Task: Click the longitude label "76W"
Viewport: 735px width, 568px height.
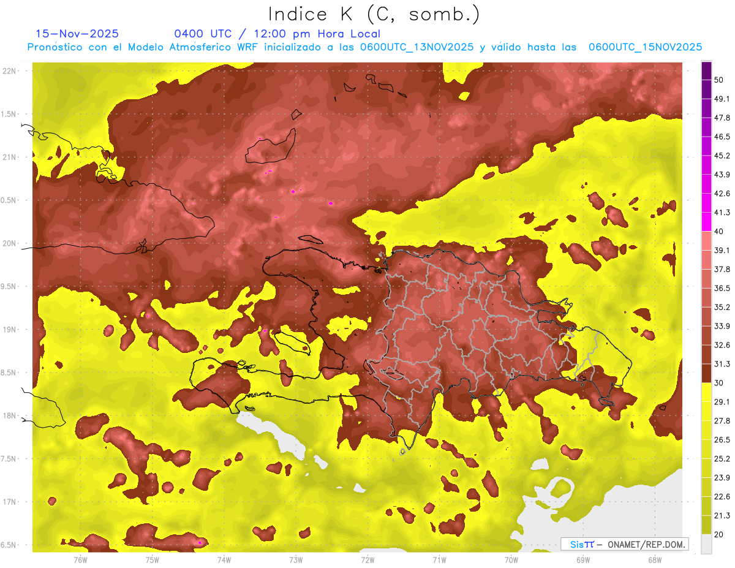Action: point(80,560)
